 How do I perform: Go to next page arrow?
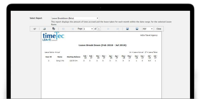(108, 29)
